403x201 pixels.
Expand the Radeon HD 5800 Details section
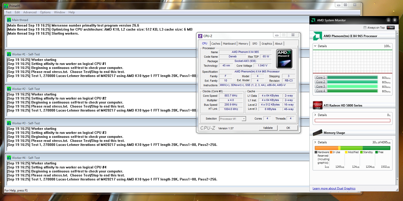pyautogui.click(x=315, y=115)
